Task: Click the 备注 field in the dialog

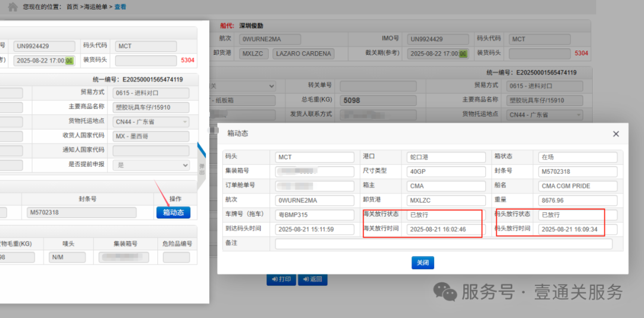Action: [x=443, y=244]
